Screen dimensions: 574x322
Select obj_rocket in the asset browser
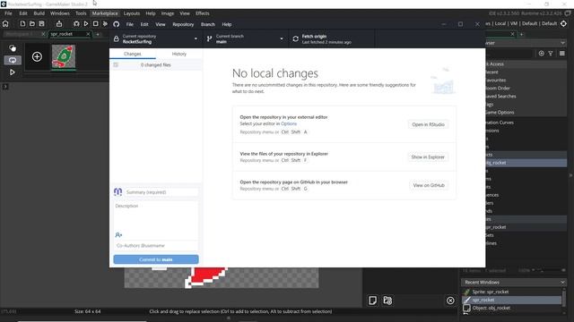click(x=526, y=163)
